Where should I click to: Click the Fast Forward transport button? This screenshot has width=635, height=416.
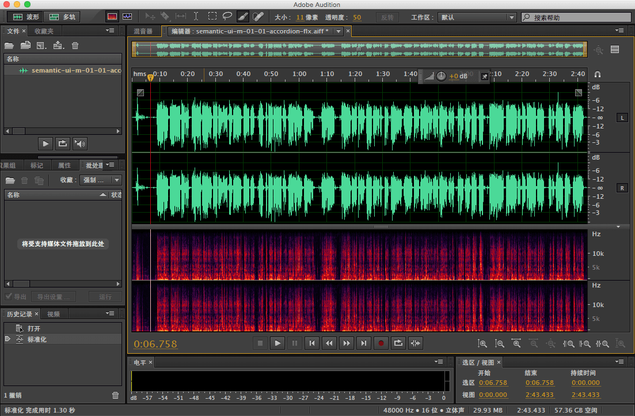click(x=347, y=343)
